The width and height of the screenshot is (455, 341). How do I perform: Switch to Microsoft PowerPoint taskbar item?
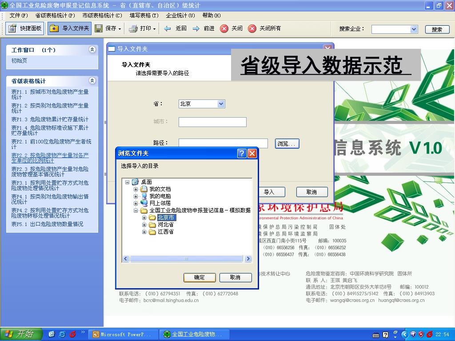point(124,334)
